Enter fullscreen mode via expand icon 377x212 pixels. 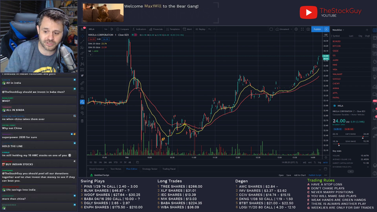point(302,29)
